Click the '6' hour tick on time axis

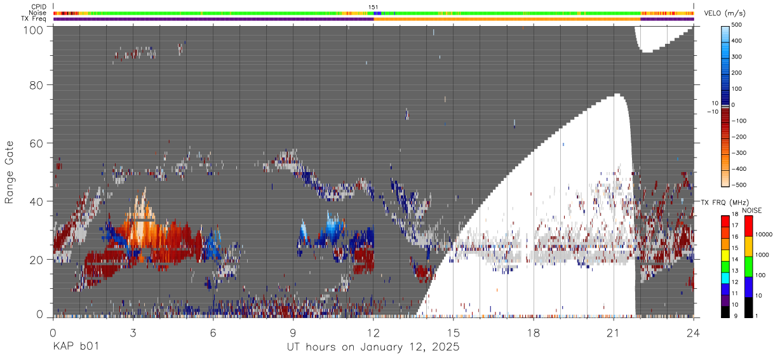tap(213, 331)
